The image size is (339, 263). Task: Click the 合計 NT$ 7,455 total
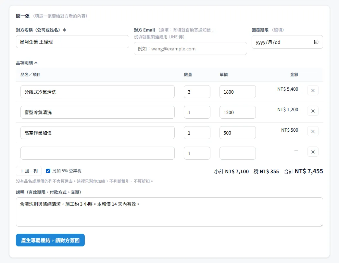[x=303, y=171]
